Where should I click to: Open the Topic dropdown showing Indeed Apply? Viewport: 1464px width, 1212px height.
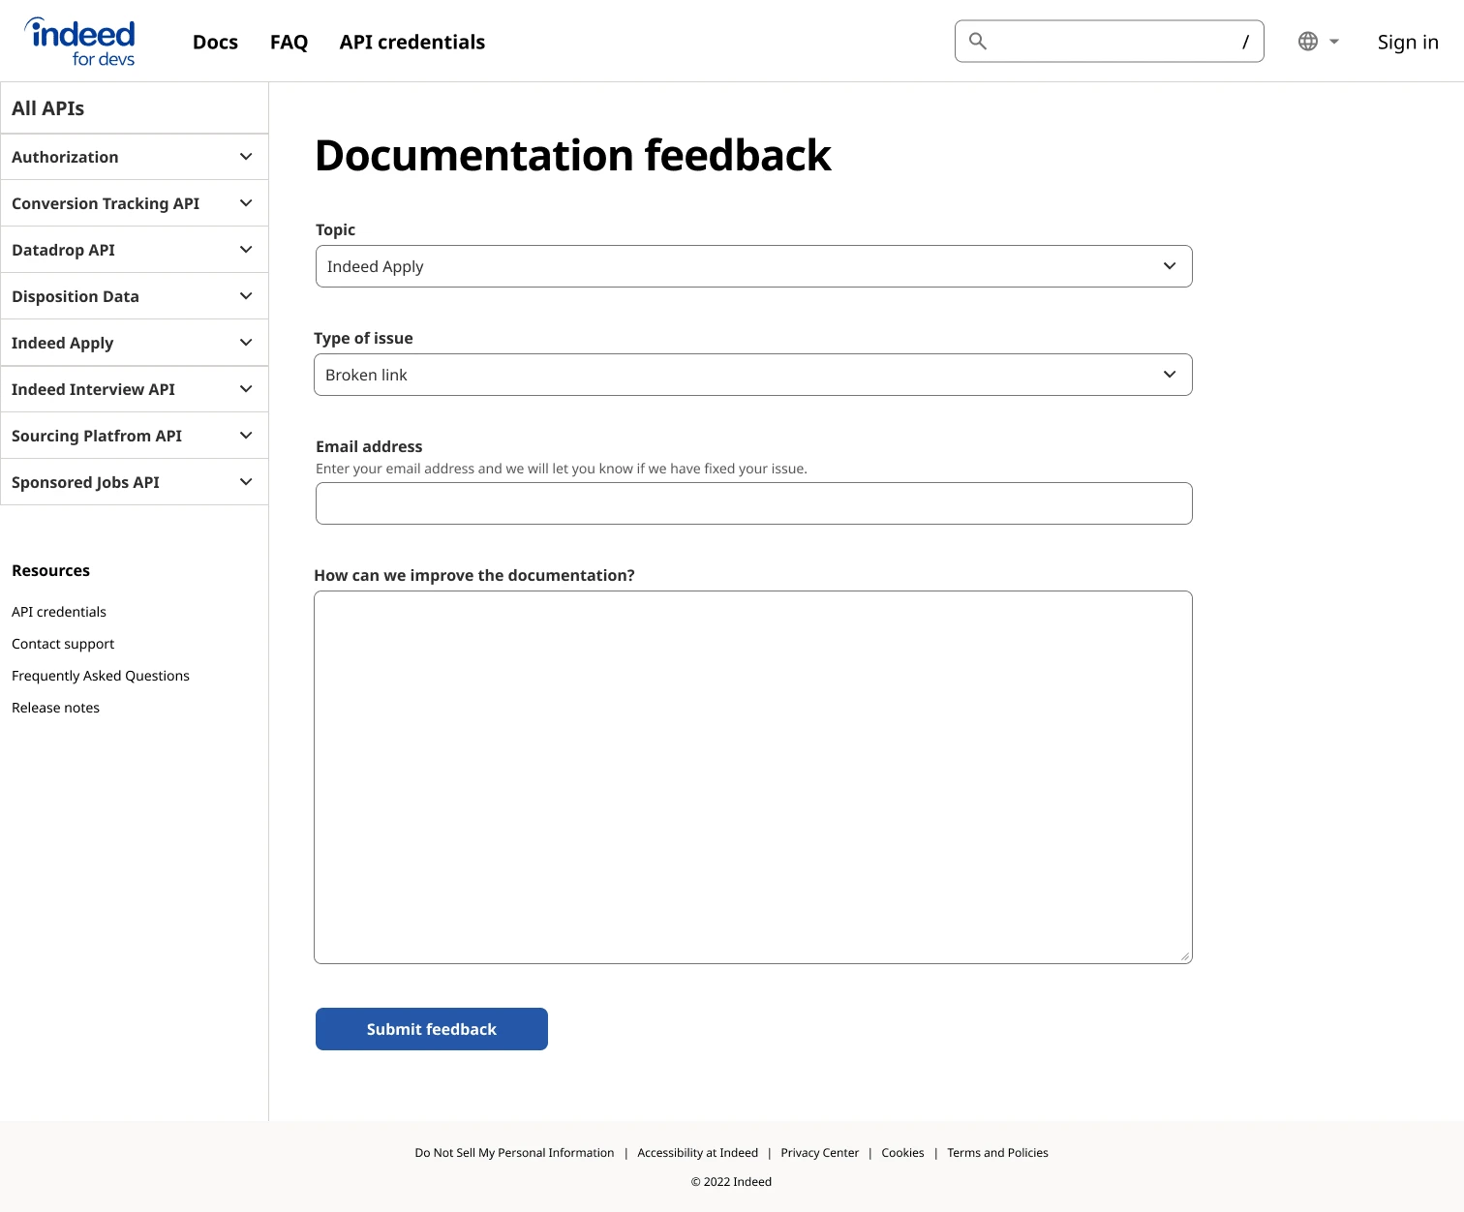(x=753, y=266)
